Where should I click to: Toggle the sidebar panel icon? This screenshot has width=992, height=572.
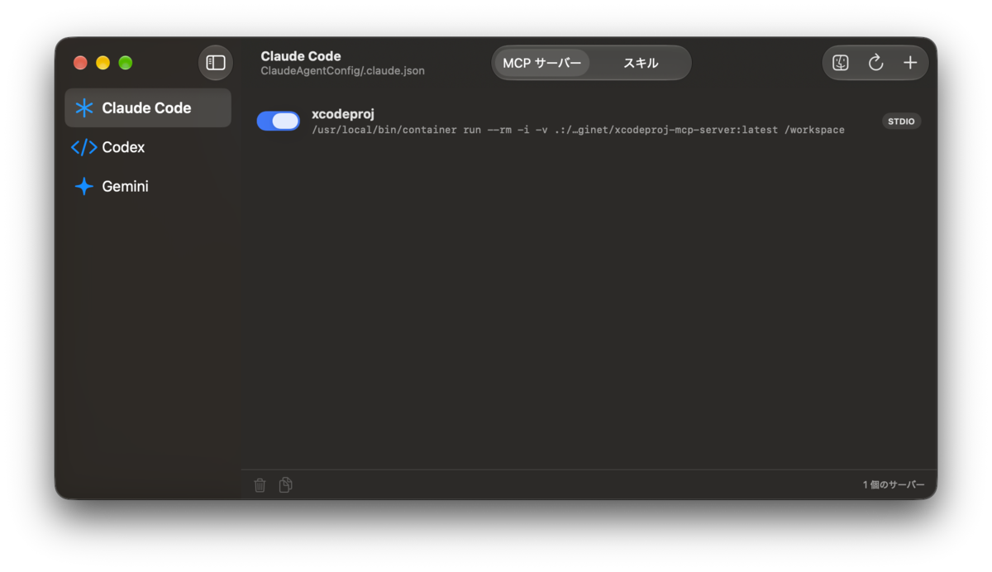pos(216,63)
